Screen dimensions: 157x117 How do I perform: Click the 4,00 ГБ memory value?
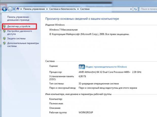click(82, 76)
